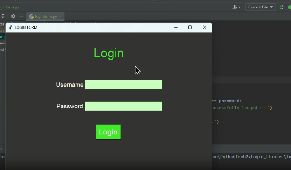Viewport: 291px width, 170px height.
Task: Click the loginform.py breadcrumb at top left
Action: [9, 7]
